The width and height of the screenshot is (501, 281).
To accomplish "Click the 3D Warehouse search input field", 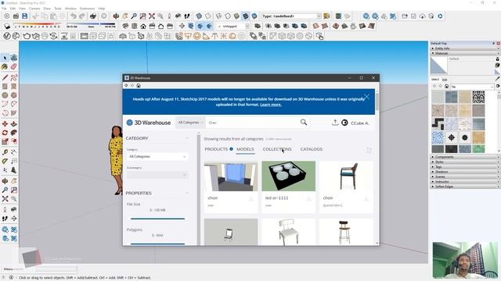I will [252, 123].
